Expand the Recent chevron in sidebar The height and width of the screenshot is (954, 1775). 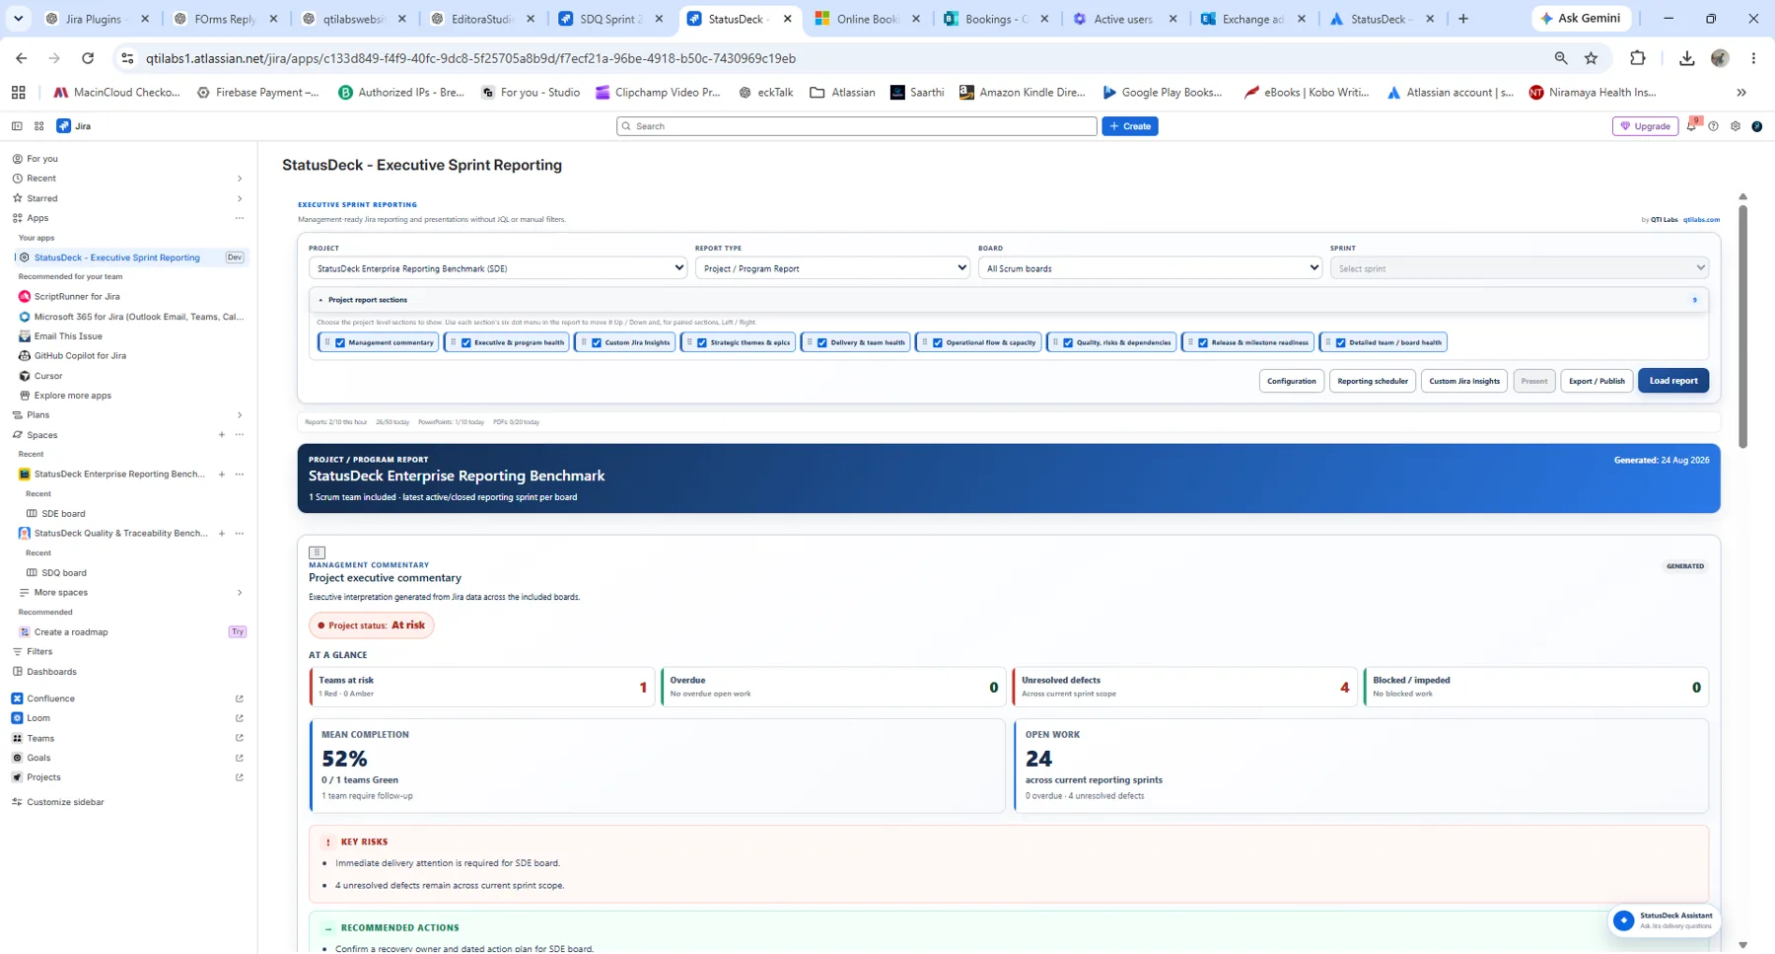pos(240,179)
